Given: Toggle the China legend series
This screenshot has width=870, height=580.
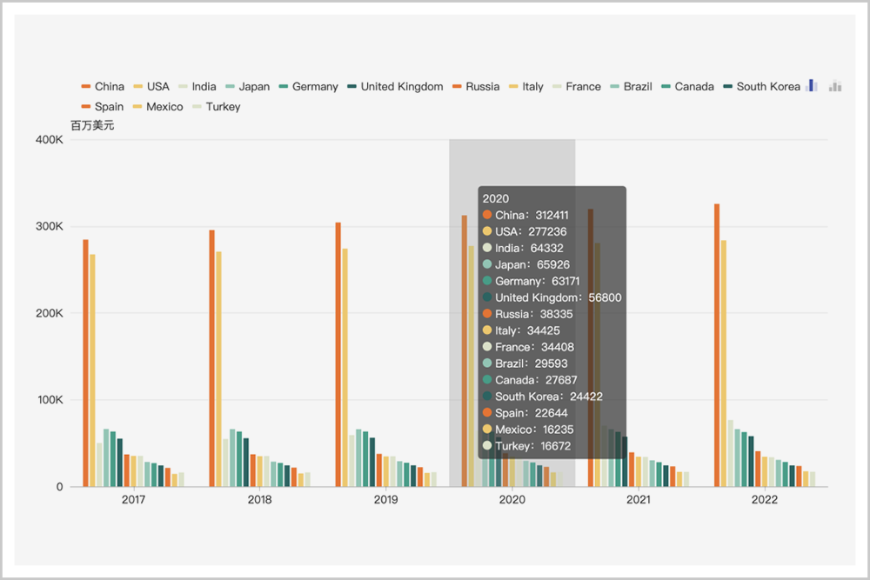Looking at the screenshot, I should click(x=103, y=86).
